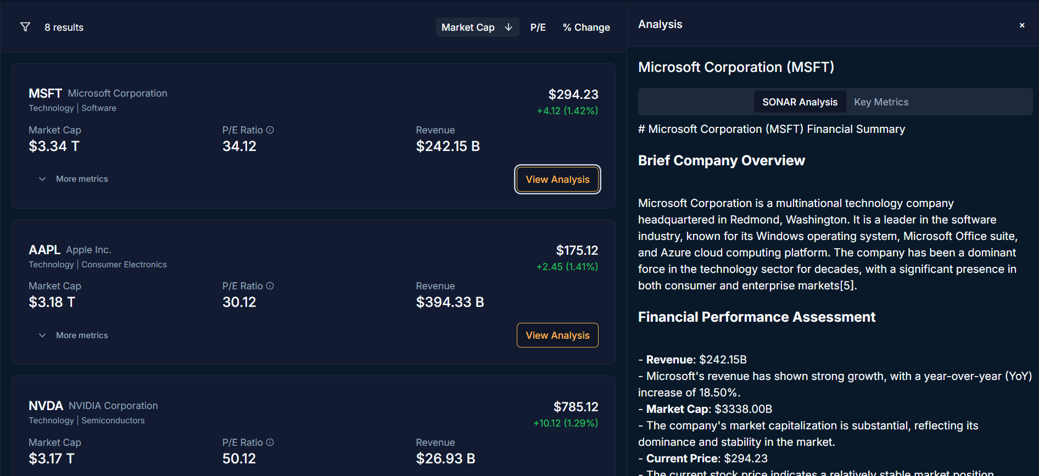Expand More metrics for Microsoft

pos(74,179)
